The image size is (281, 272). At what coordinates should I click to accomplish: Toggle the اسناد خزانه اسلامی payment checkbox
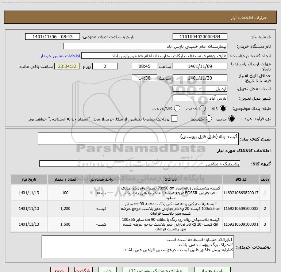174,119
